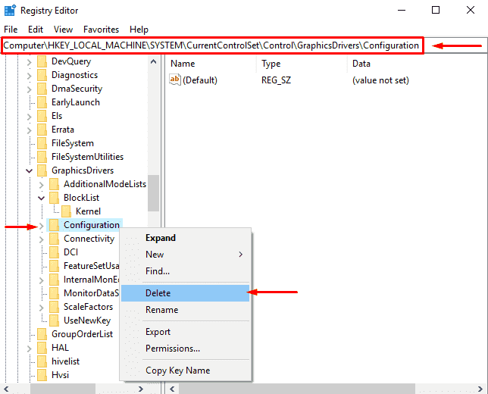Click the DCI folder icon
This screenshot has height=394, width=488.
tap(54, 252)
